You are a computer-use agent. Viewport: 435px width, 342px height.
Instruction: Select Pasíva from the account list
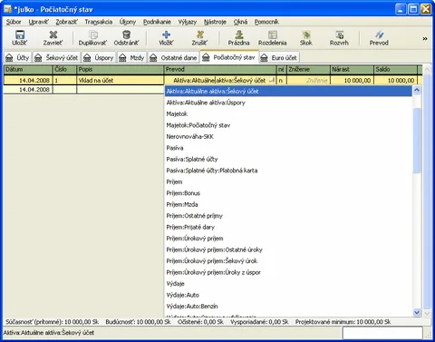pyautogui.click(x=288, y=148)
